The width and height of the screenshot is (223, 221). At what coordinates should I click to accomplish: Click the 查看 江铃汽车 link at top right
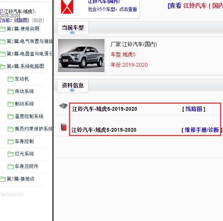click(x=195, y=6)
